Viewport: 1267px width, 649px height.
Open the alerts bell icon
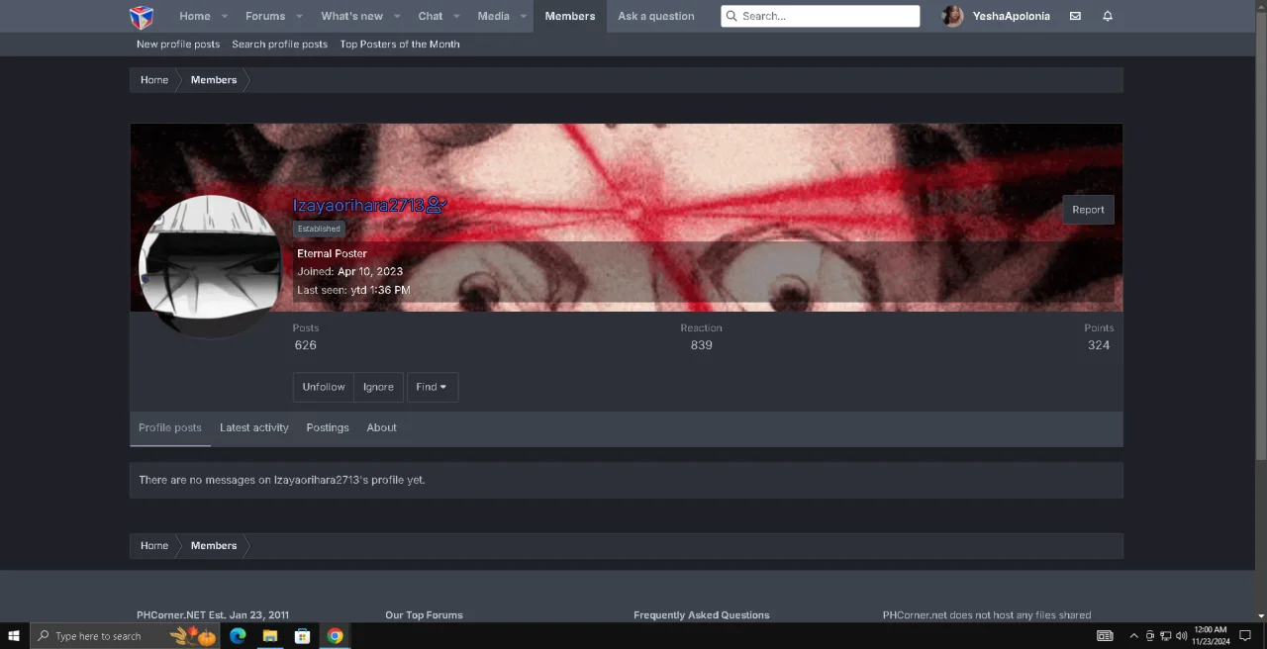coord(1108,16)
